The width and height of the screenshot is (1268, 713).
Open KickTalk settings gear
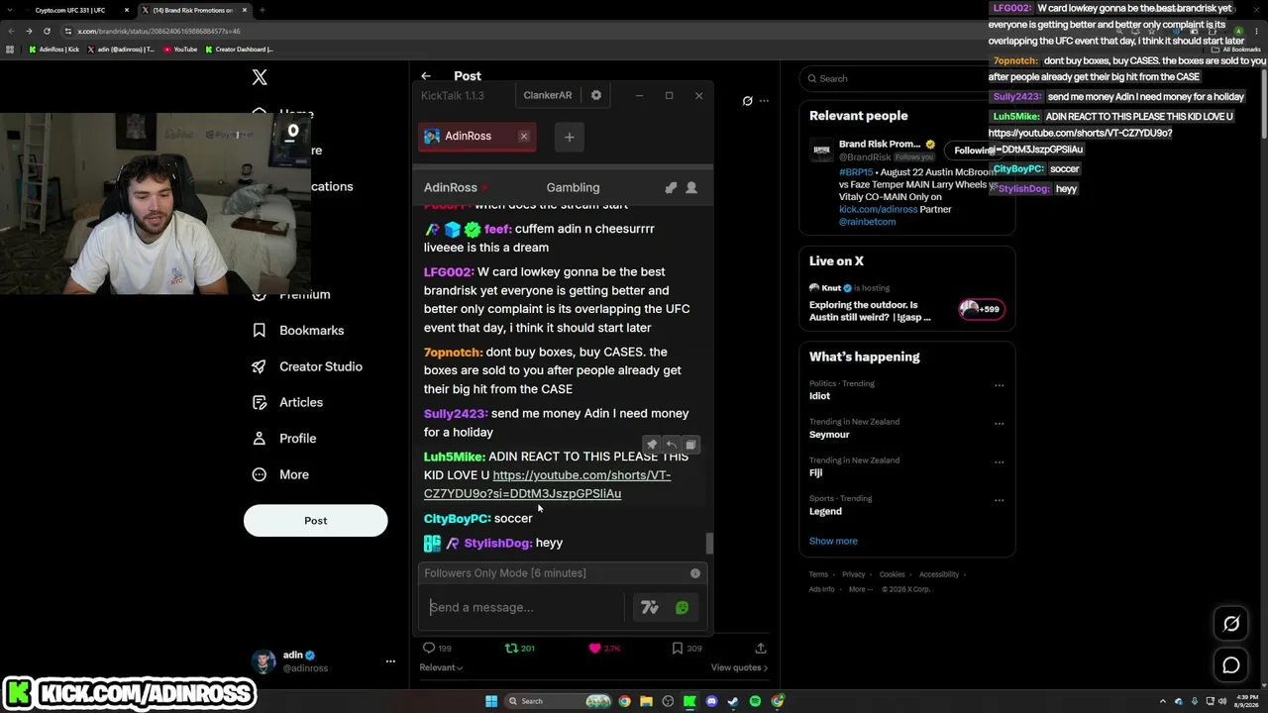coord(595,95)
